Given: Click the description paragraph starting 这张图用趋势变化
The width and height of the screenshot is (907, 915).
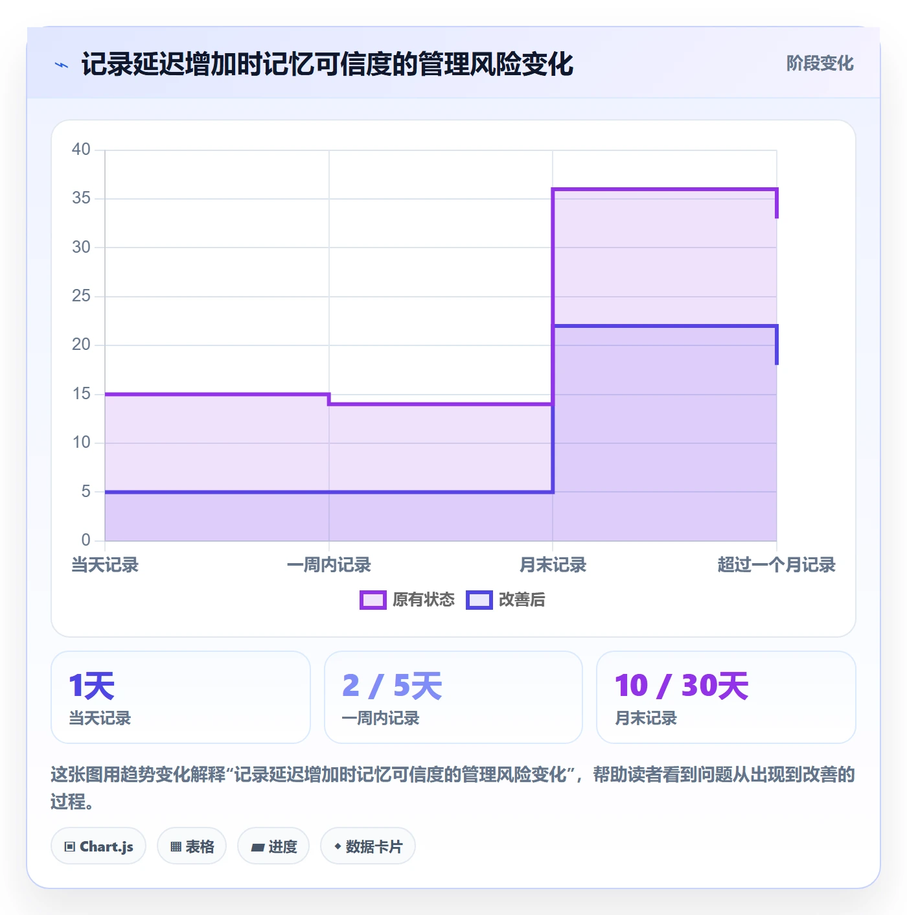Looking at the screenshot, I should coord(453,788).
